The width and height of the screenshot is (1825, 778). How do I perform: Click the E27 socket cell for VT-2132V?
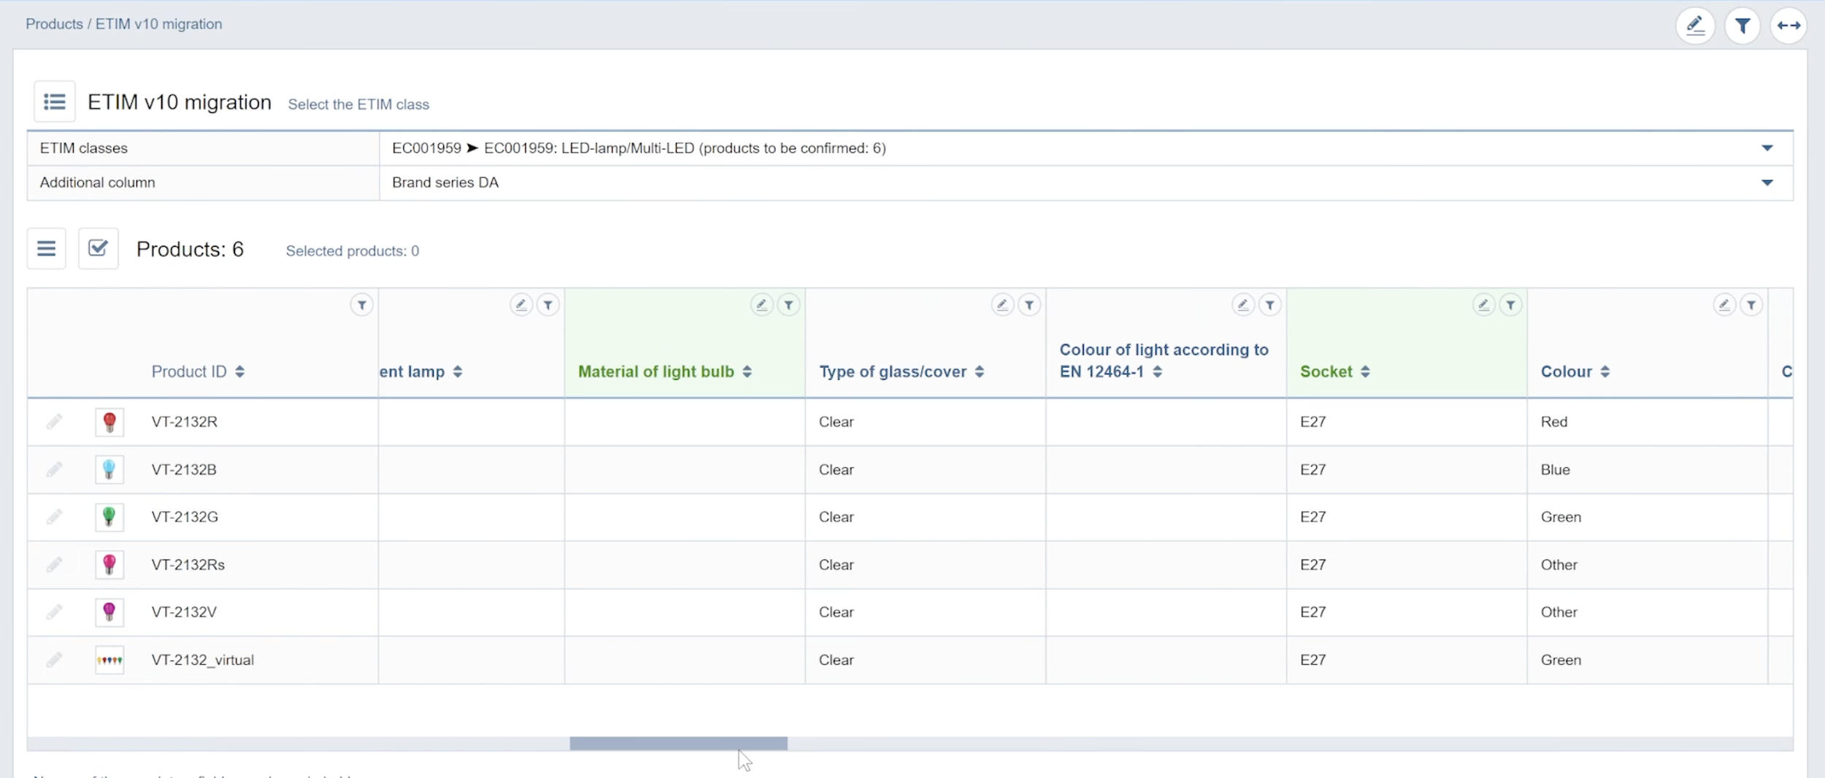1407,612
